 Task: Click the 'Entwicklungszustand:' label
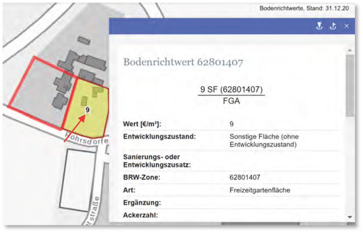(159, 137)
